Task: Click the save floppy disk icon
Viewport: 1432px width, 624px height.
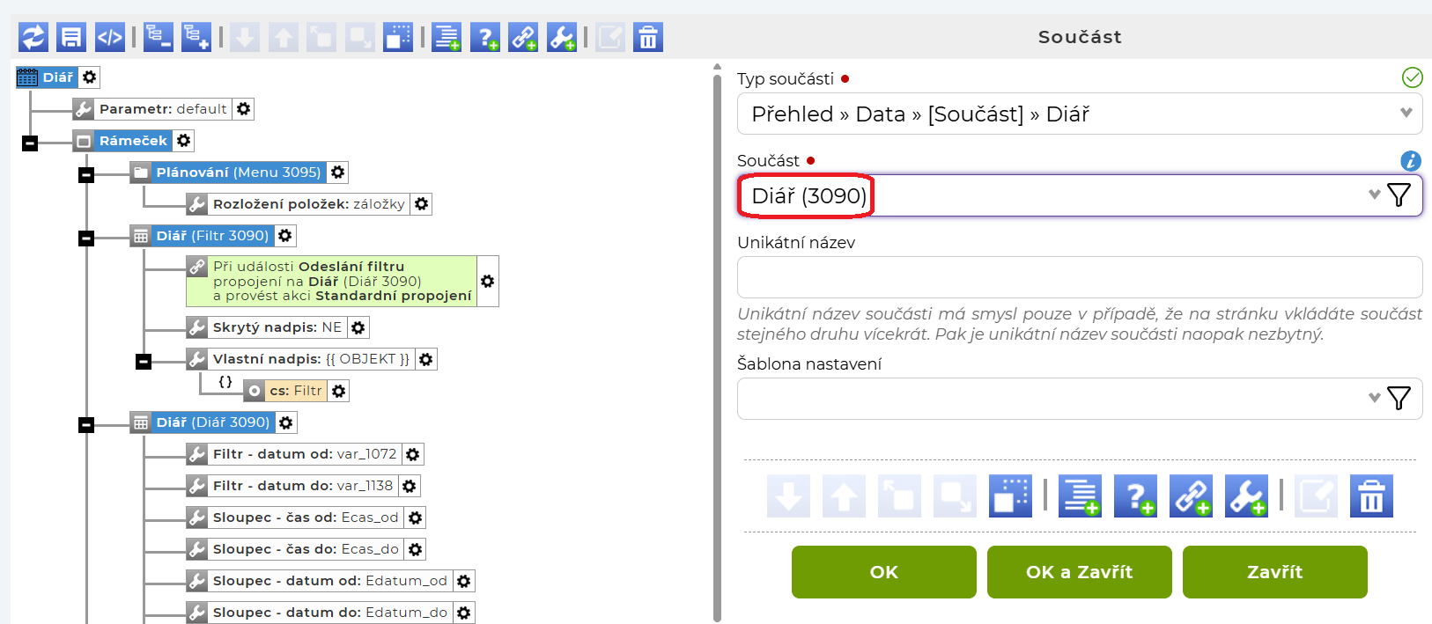Action: [71, 37]
